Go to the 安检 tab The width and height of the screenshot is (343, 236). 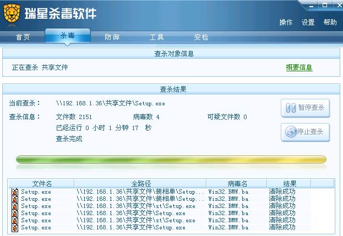[x=201, y=37]
